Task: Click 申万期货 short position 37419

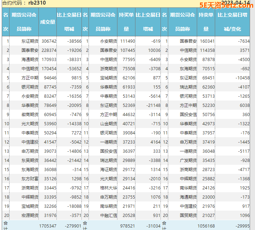Action: click(x=208, y=142)
